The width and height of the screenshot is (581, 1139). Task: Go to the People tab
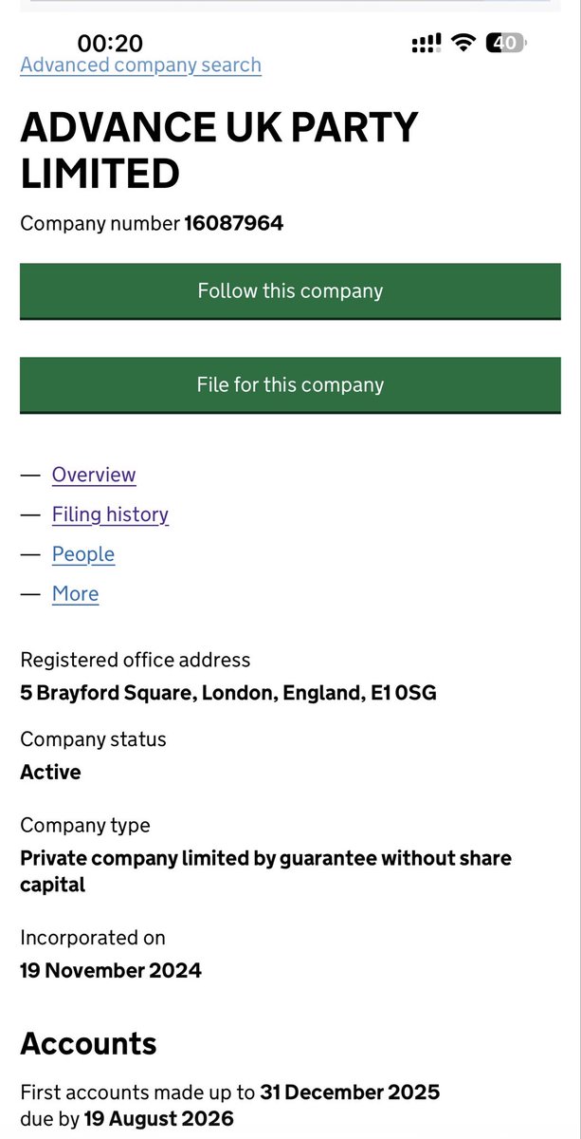[83, 554]
